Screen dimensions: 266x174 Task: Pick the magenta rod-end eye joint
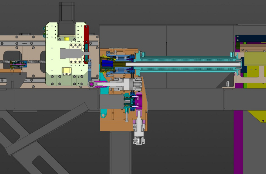coord(92,85)
